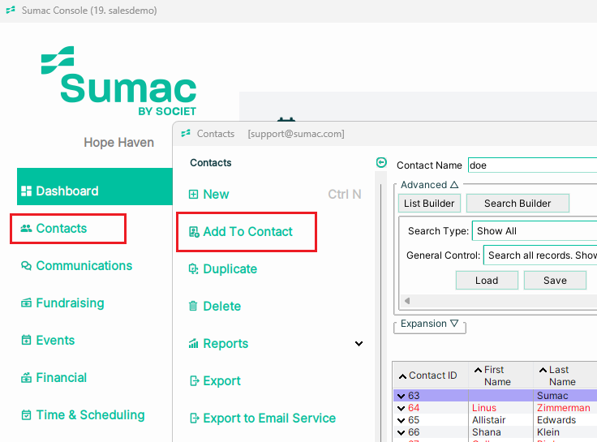
Task: Sort by Last Name column
Action: (x=565, y=375)
